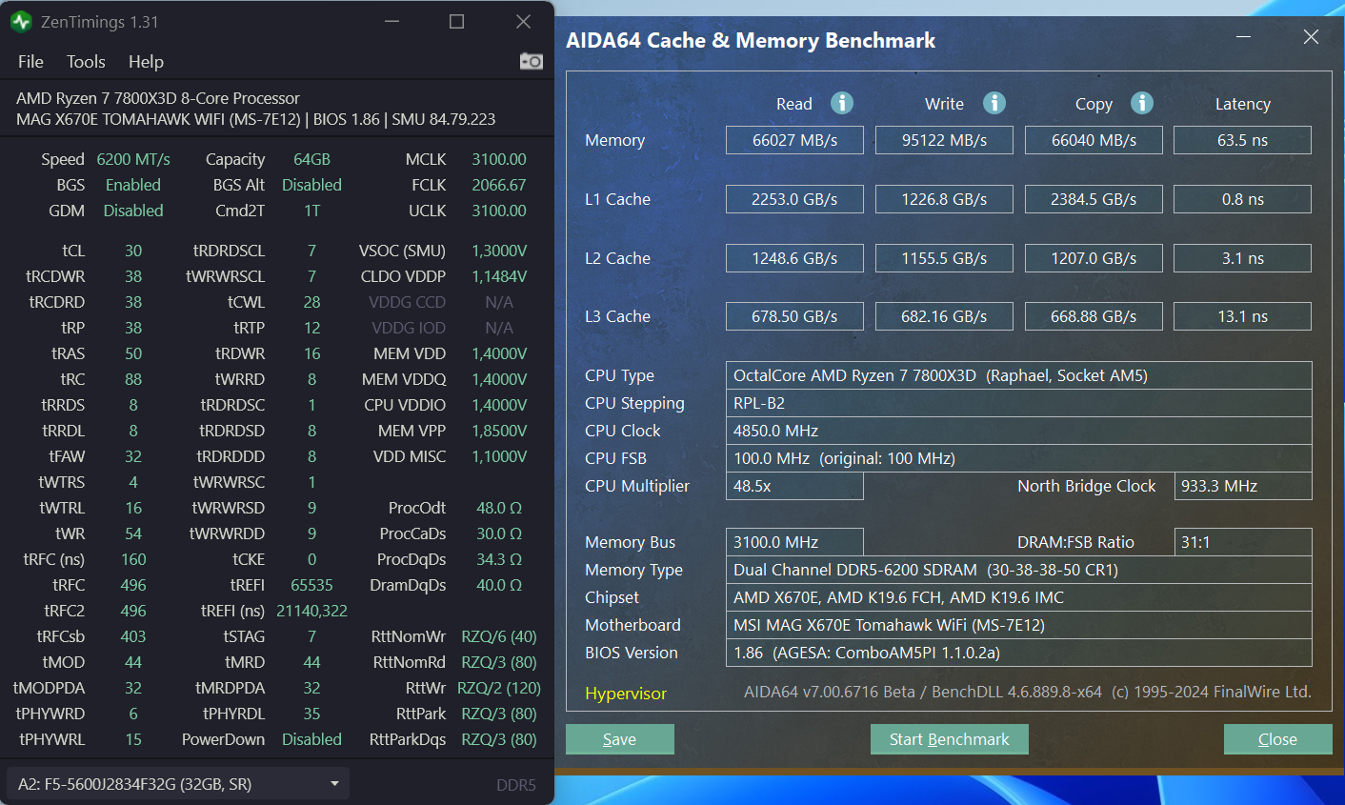
Task: Select the Memory Write 95122 MB/s field
Action: pyautogui.click(x=944, y=140)
